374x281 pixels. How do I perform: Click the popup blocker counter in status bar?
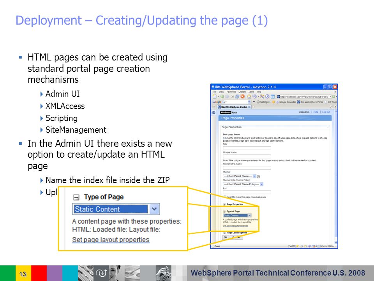click(x=314, y=246)
